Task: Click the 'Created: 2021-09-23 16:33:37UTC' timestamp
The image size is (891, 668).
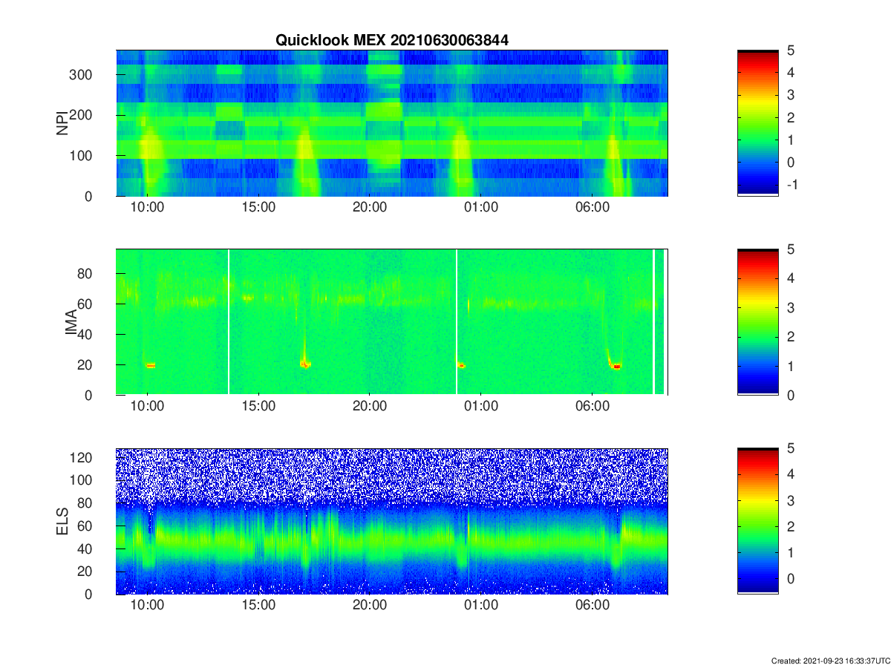Action: coord(830,661)
